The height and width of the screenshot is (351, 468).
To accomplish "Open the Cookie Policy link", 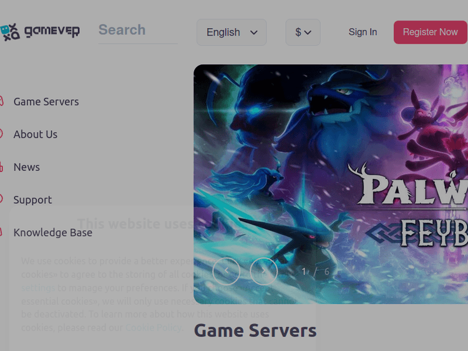I will (x=154, y=327).
